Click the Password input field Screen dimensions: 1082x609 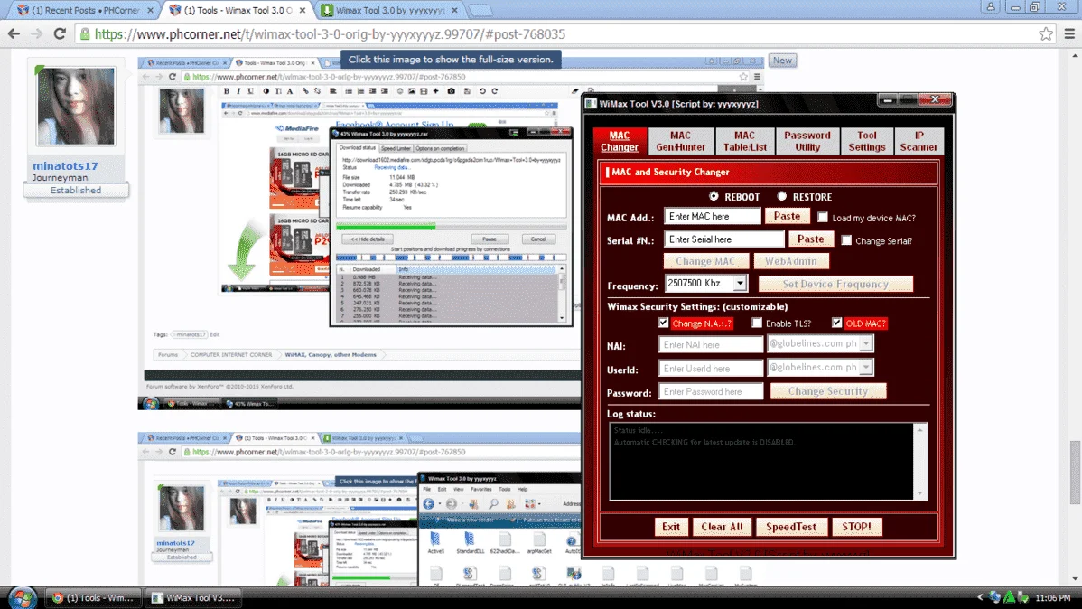pyautogui.click(x=711, y=391)
